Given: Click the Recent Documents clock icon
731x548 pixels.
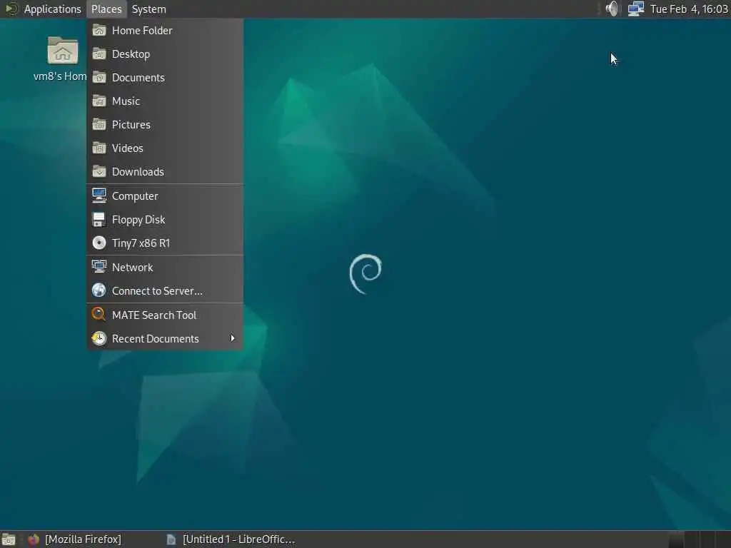Looking at the screenshot, I should pyautogui.click(x=99, y=338).
